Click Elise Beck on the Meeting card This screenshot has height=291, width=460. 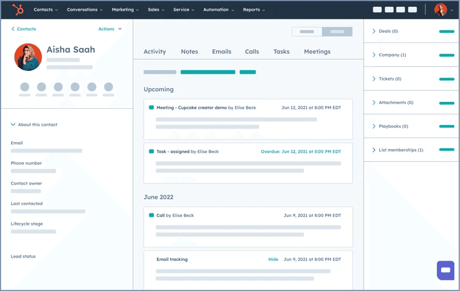(x=245, y=108)
